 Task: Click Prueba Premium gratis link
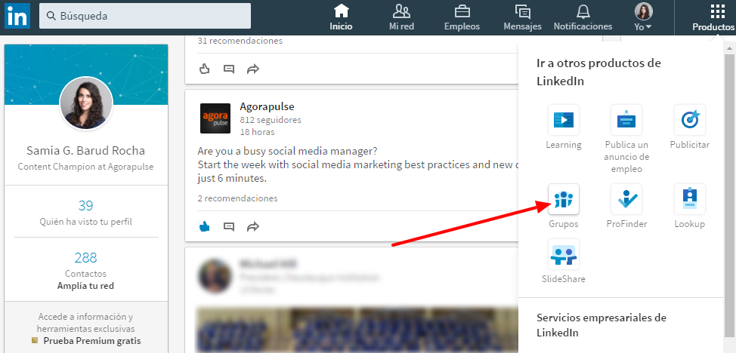pos(92,341)
